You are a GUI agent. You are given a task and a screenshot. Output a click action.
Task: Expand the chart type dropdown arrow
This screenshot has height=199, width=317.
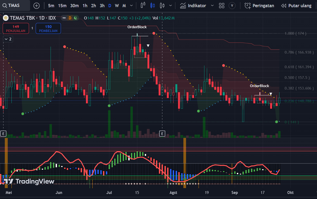171,6
